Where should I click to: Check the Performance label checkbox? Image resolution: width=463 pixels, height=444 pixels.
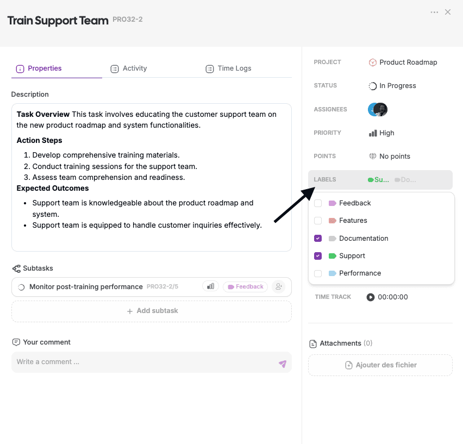(x=318, y=273)
